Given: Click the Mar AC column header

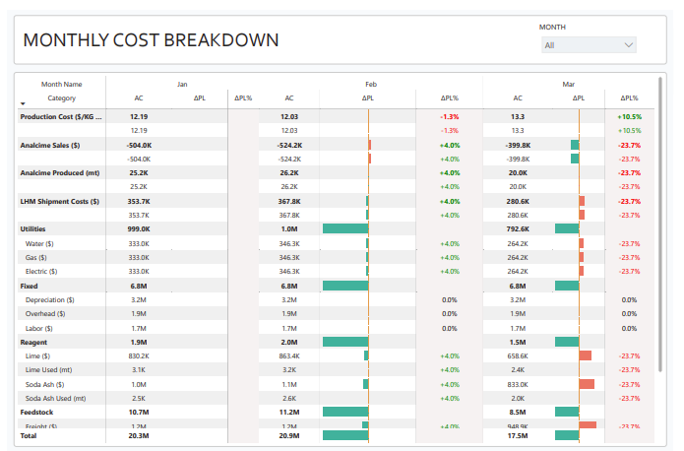Looking at the screenshot, I should coord(518,98).
